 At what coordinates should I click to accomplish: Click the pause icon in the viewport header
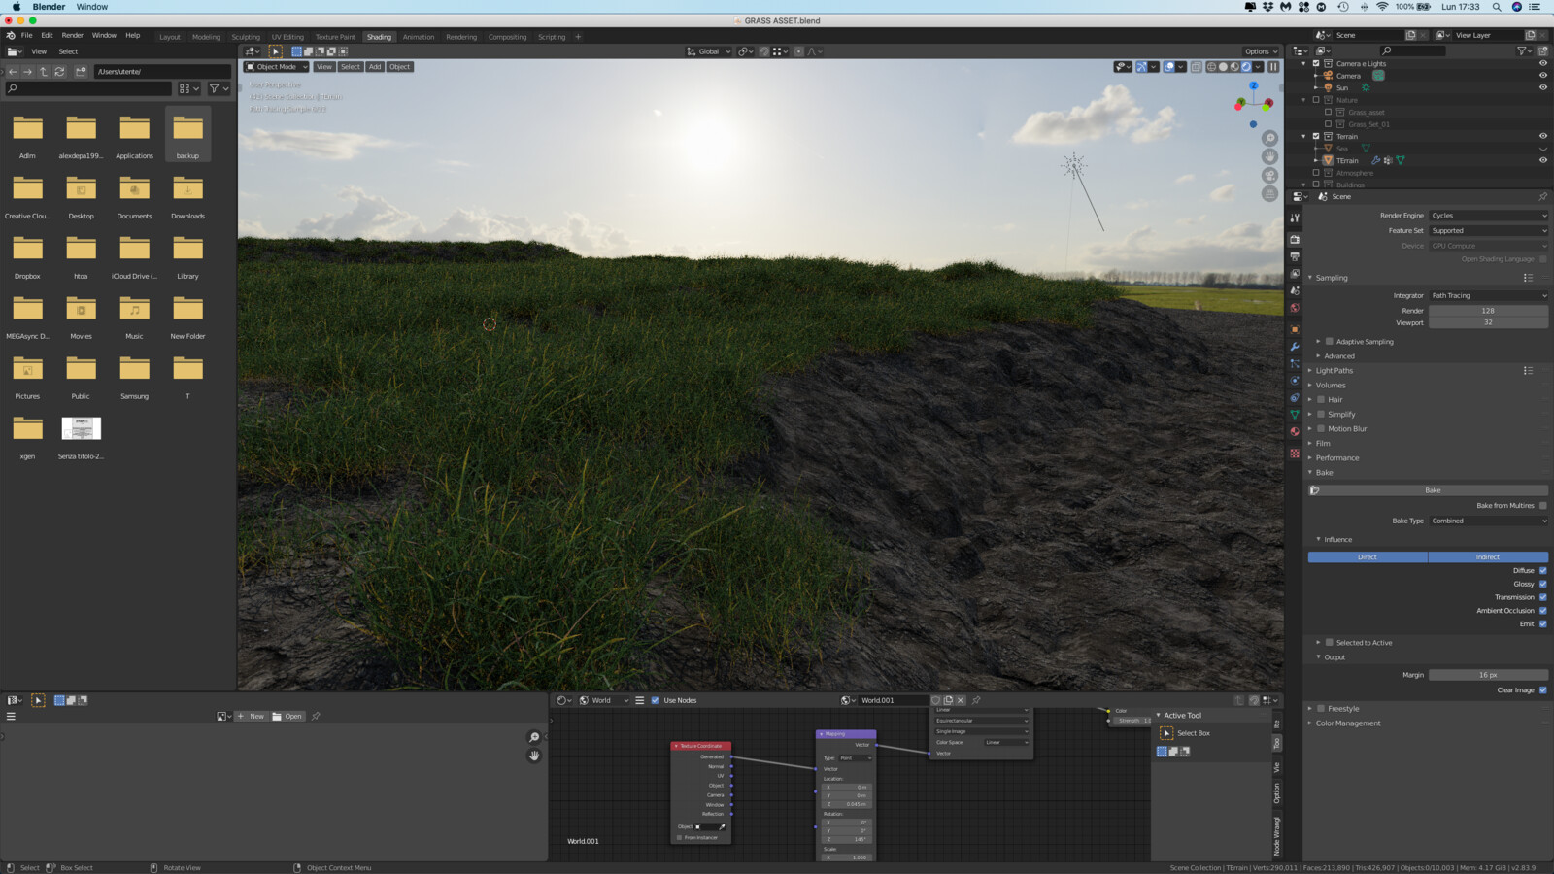coord(1273,67)
